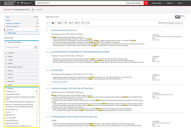191x128 pixels.
Task: Click the alert bell icon beside results
Action: point(33,10)
